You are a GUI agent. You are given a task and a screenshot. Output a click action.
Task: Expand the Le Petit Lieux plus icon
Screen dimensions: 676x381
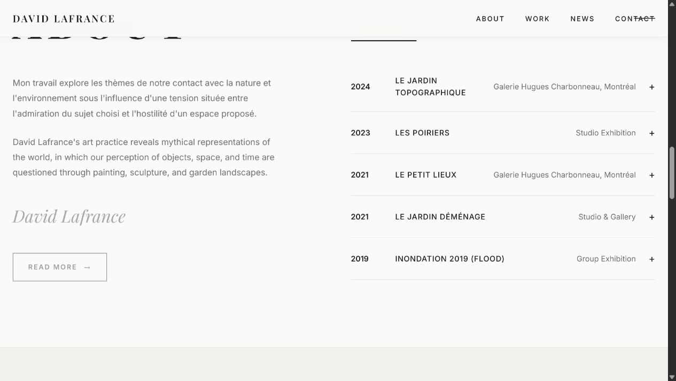tap(651, 175)
